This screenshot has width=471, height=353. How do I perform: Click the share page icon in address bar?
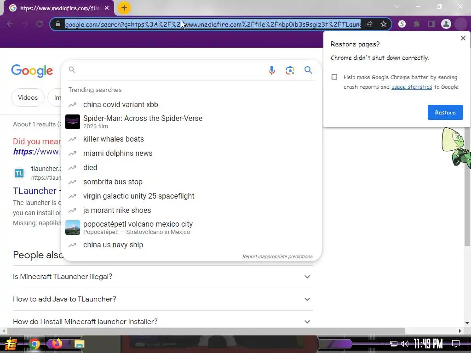369,24
